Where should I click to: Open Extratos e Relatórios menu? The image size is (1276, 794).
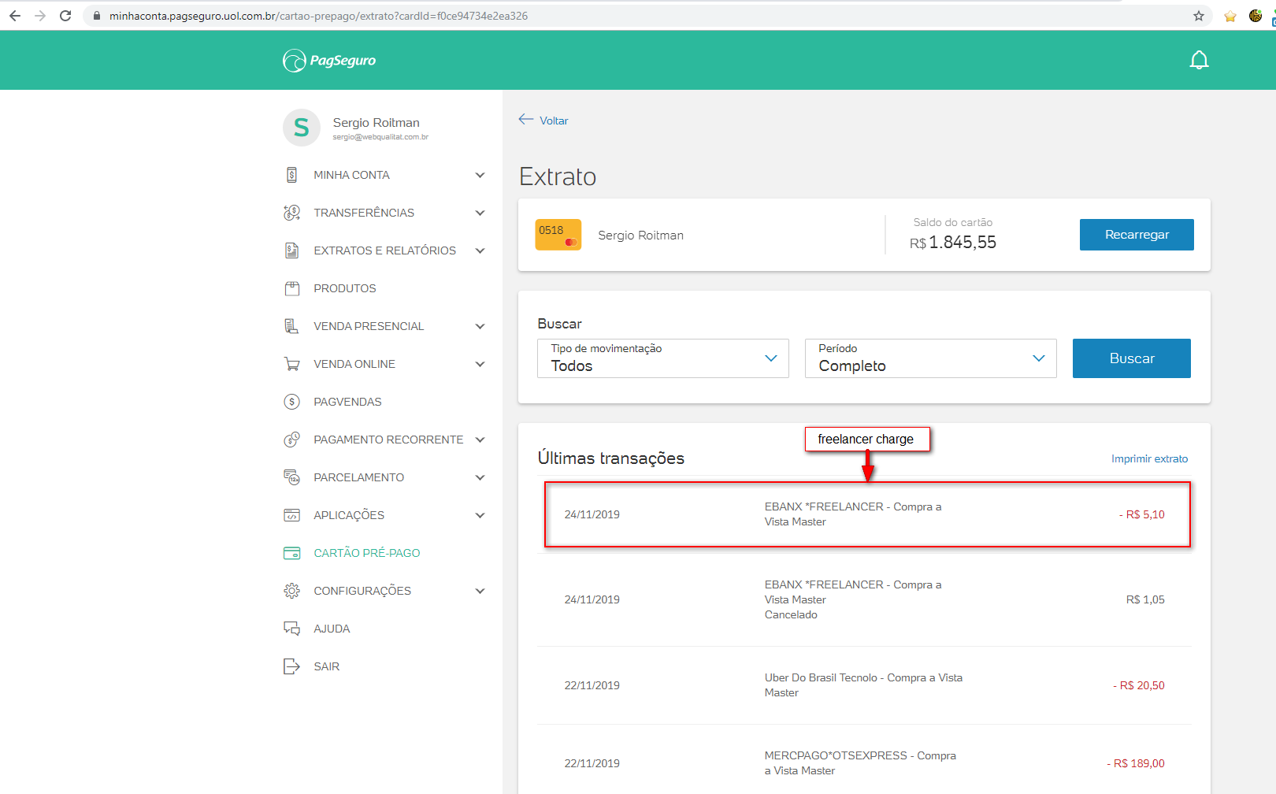click(384, 250)
